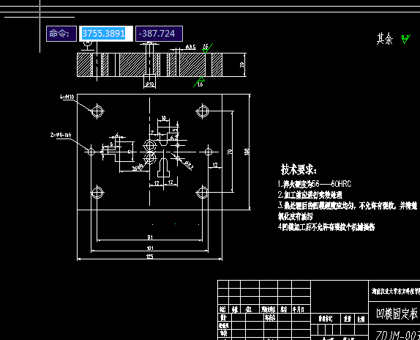
Task: Select the 12 dimension beside right pin hole
Action: coord(215,165)
